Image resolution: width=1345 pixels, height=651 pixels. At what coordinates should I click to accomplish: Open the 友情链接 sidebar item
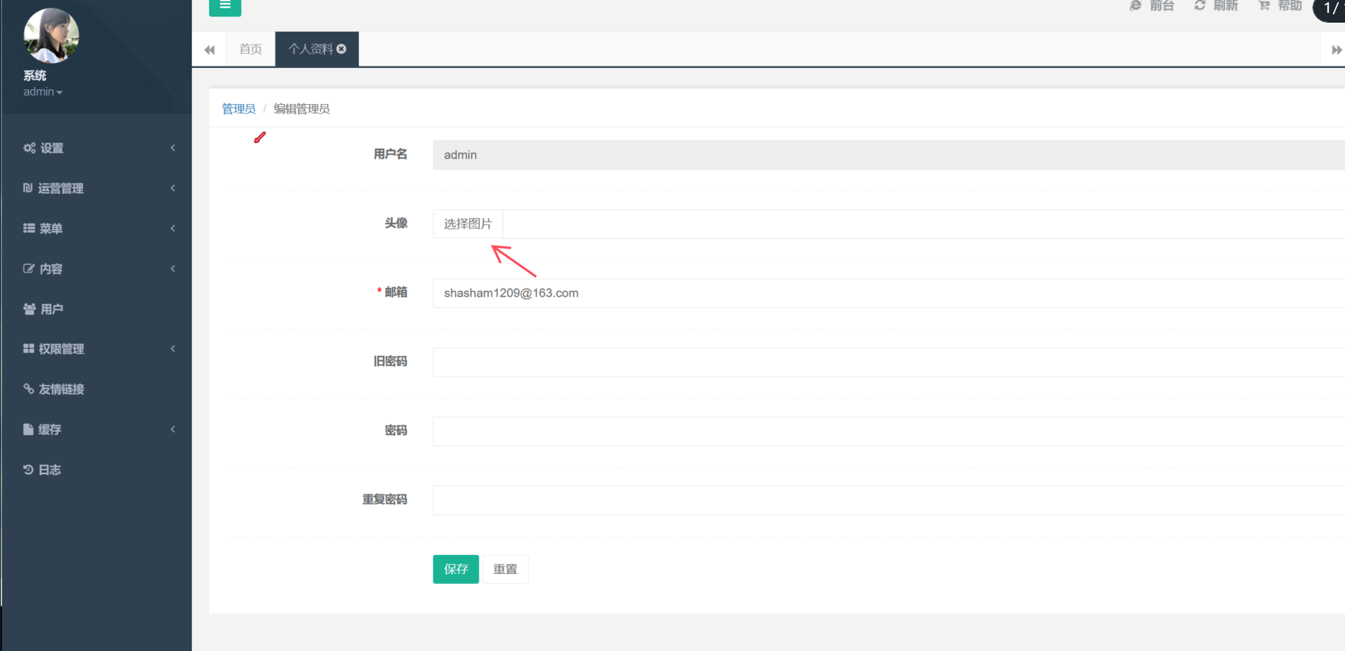click(97, 389)
